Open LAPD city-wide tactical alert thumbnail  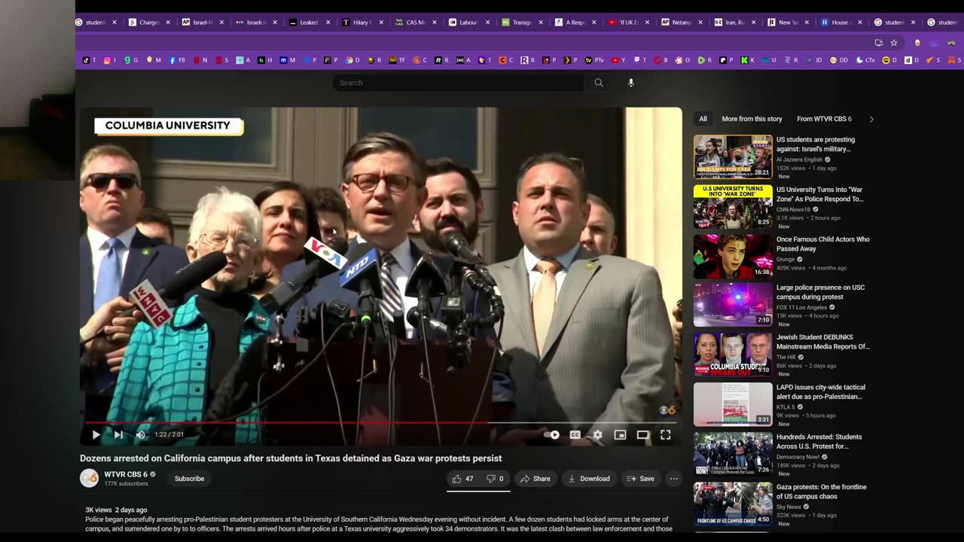(x=733, y=404)
